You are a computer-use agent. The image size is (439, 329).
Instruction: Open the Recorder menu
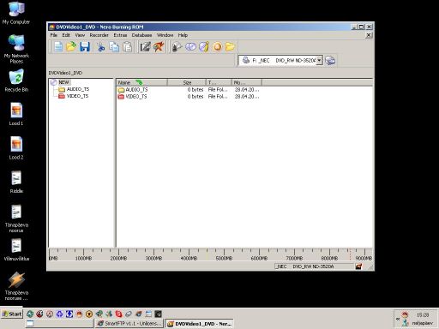tap(99, 35)
